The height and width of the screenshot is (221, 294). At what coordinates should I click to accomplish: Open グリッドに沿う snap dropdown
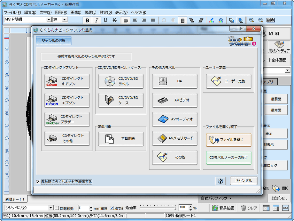50,208
